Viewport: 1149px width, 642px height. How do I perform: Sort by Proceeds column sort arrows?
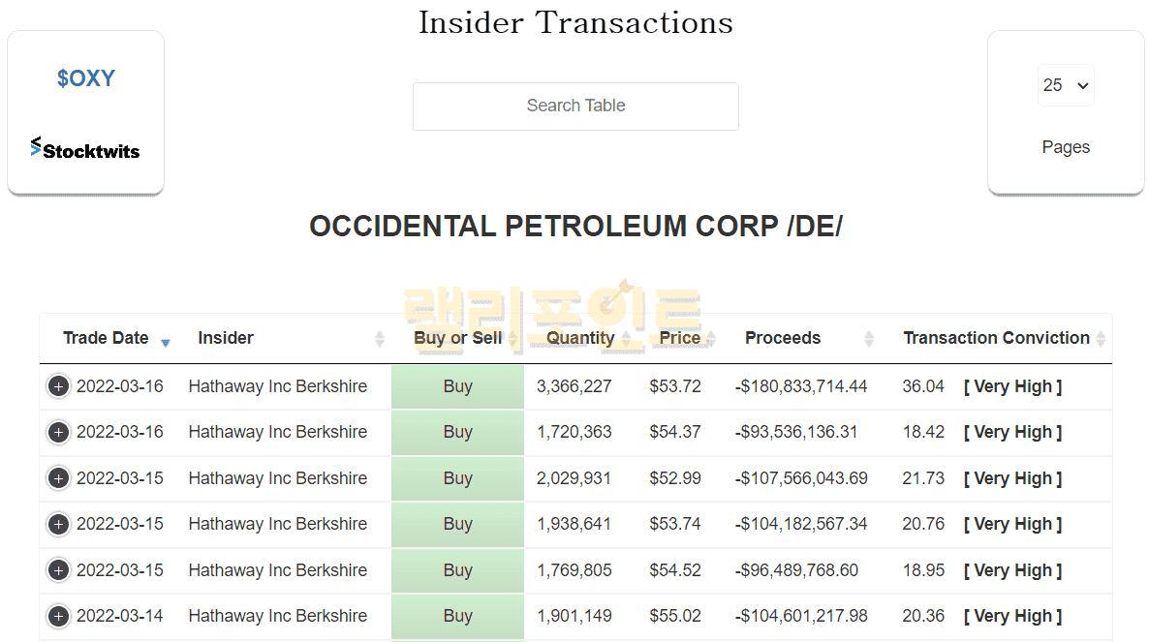tap(869, 339)
